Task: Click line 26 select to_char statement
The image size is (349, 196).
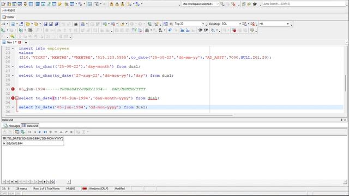Action: (x=80, y=66)
